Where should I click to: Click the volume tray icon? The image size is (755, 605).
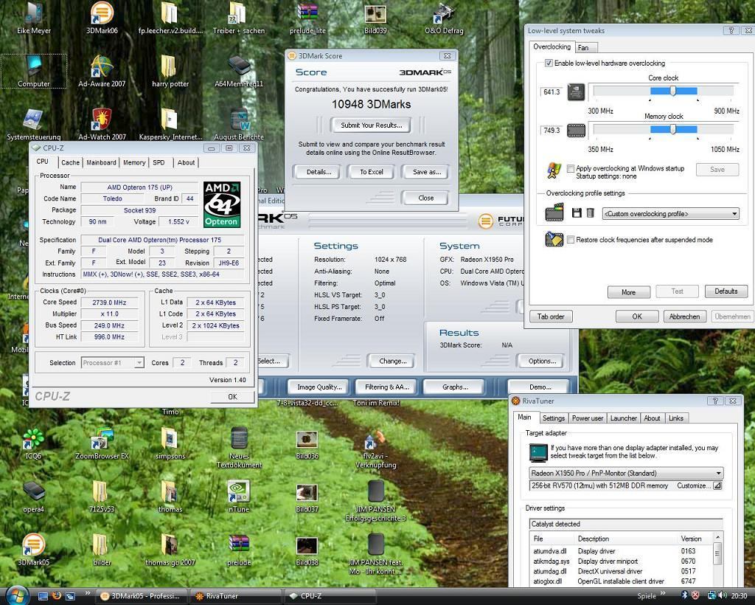[723, 595]
